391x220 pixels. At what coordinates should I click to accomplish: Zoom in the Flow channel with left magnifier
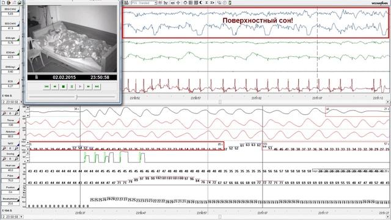pos(4,114)
